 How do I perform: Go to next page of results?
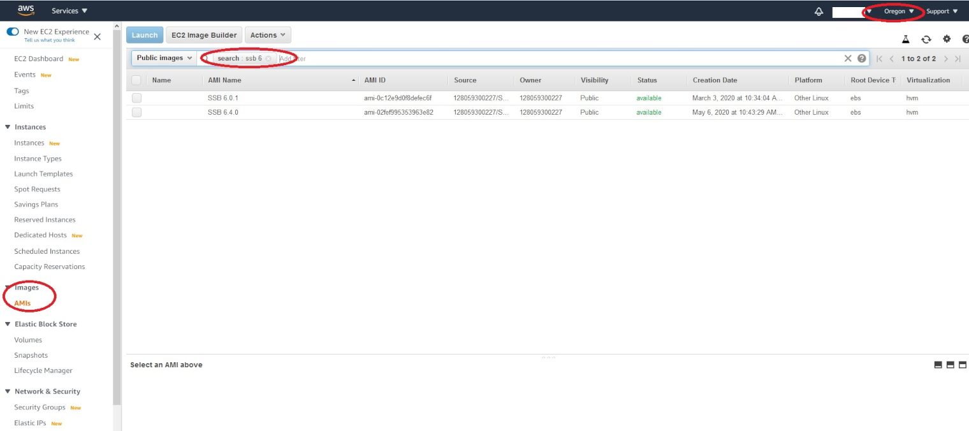(946, 59)
